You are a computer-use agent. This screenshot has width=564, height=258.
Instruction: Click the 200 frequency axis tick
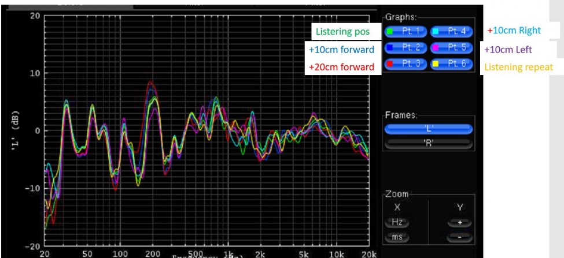153,254
